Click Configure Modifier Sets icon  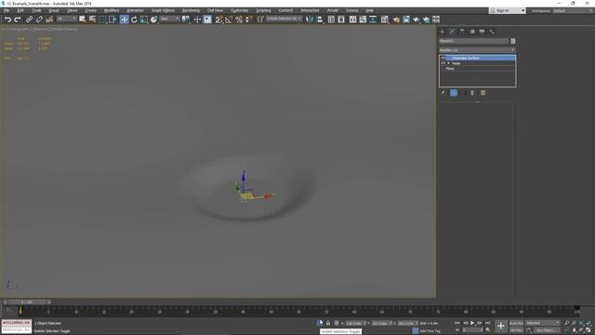(x=483, y=93)
